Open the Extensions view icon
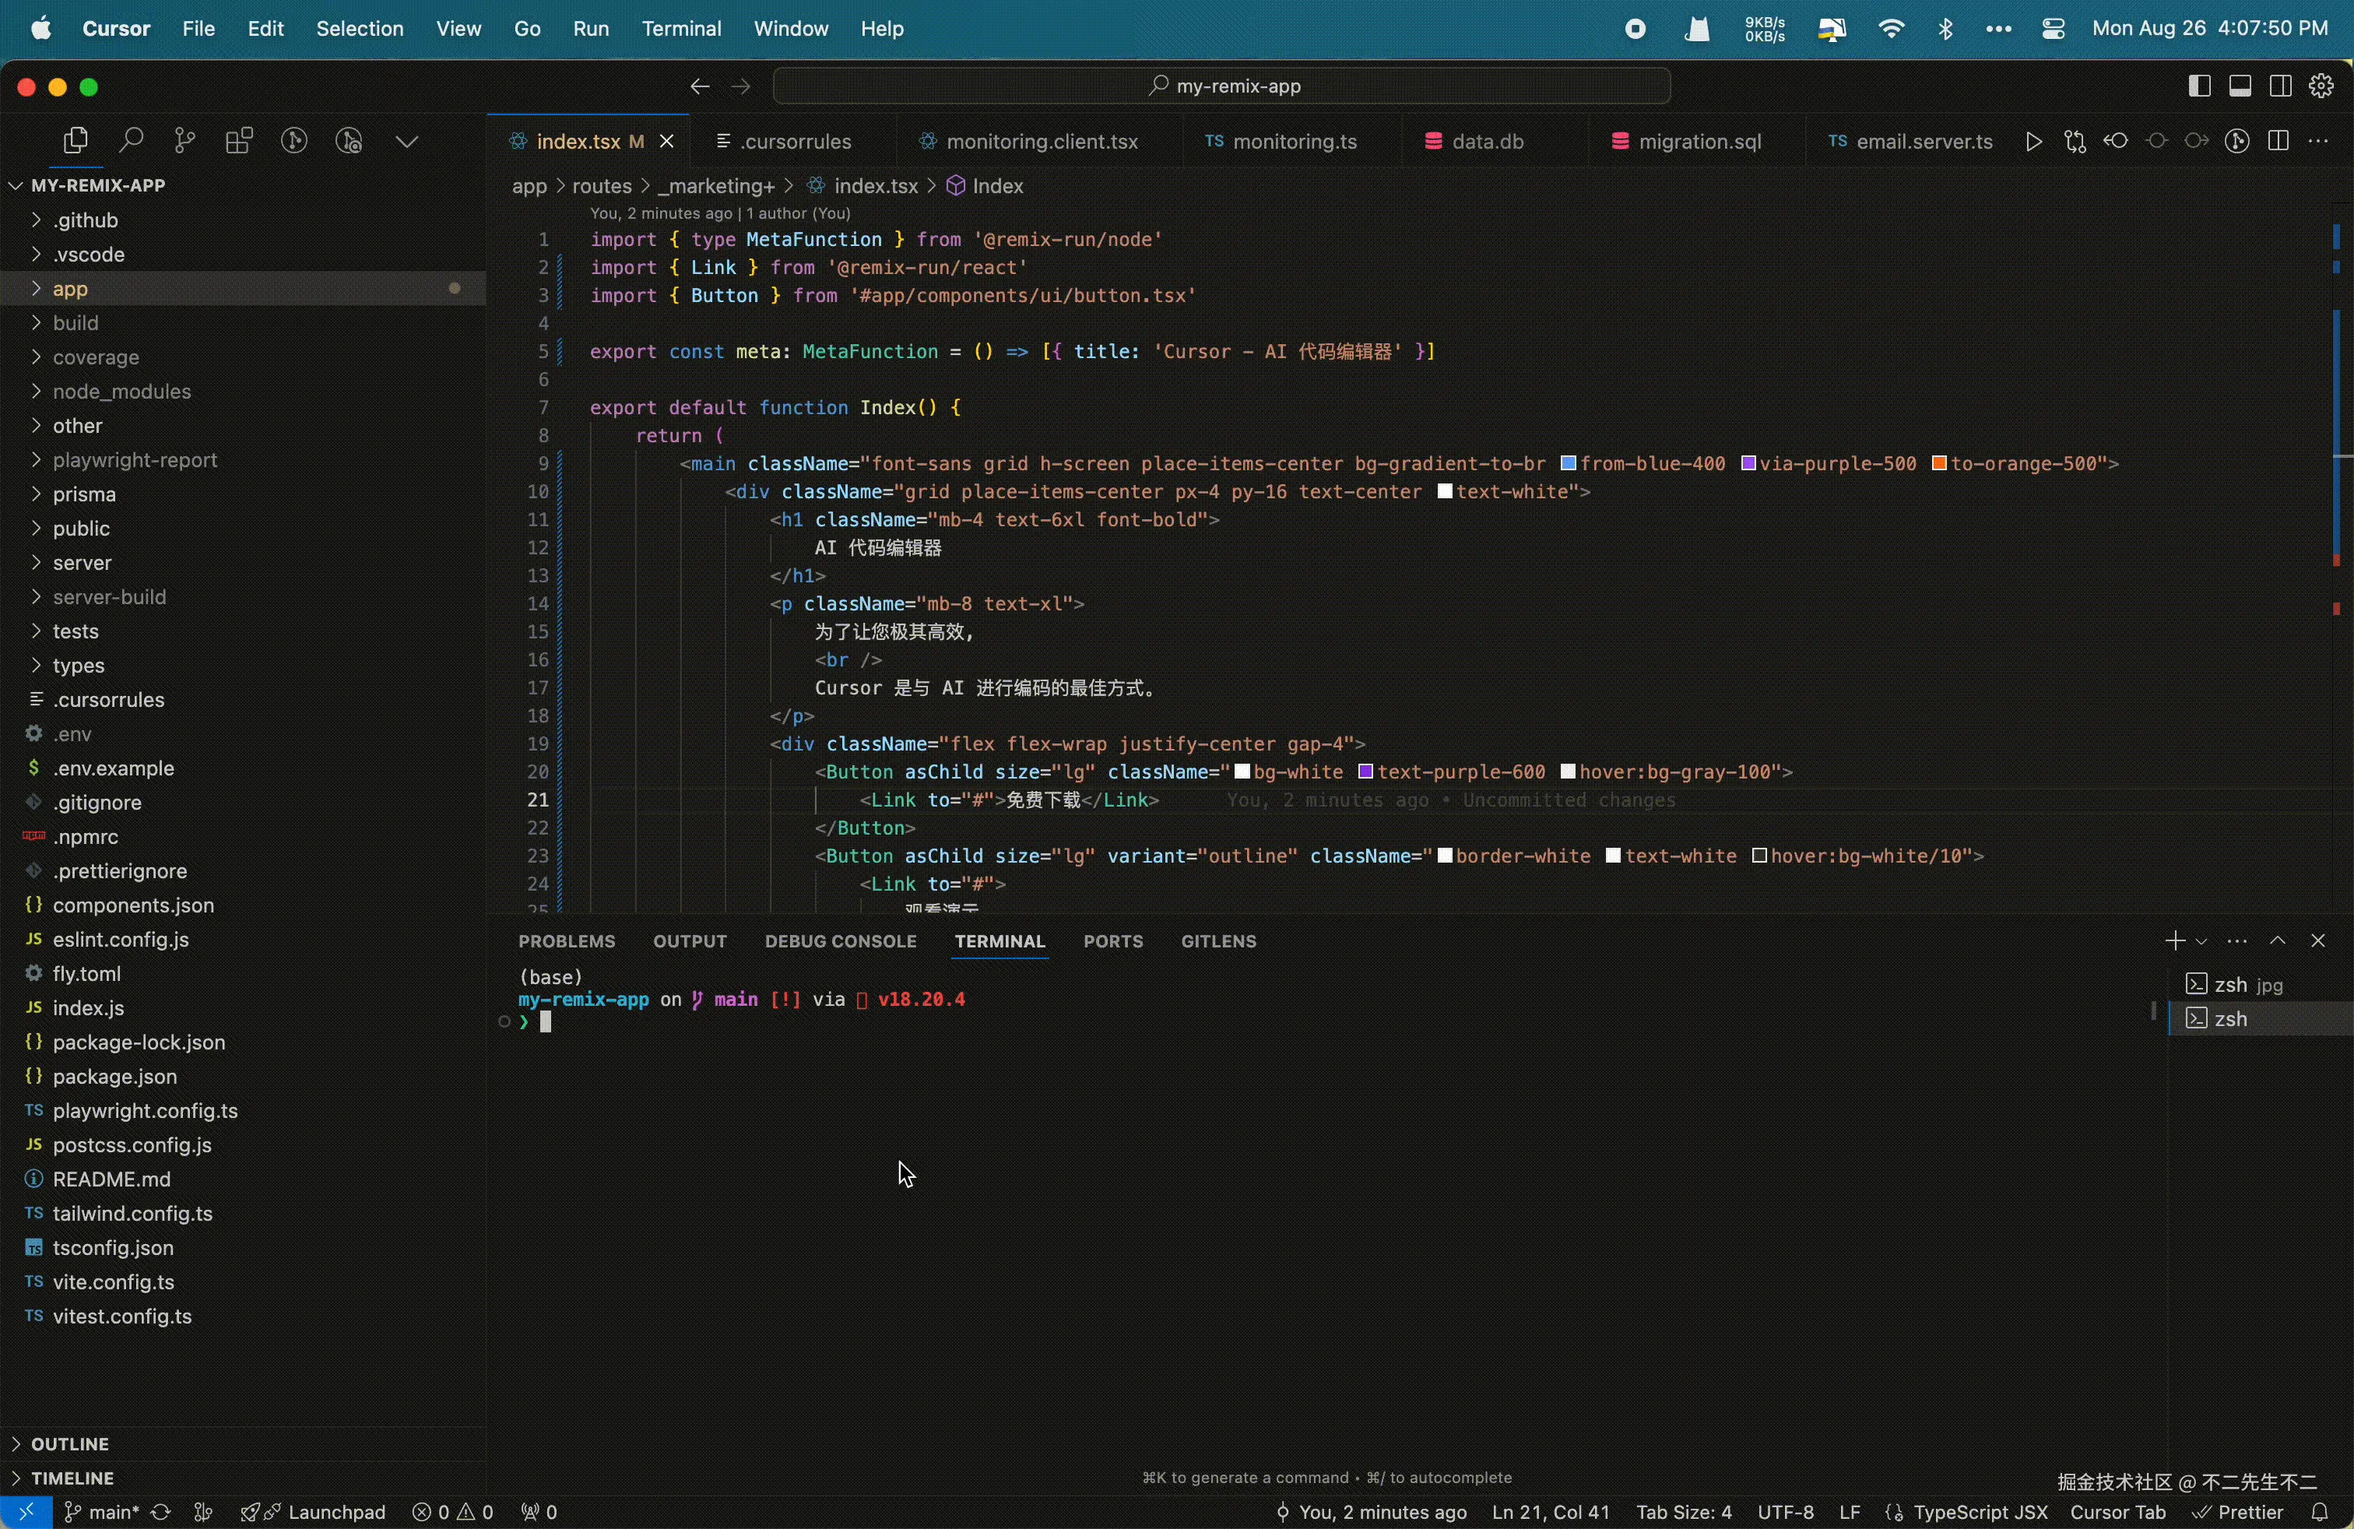Viewport: 2354px width, 1529px height. [x=238, y=142]
